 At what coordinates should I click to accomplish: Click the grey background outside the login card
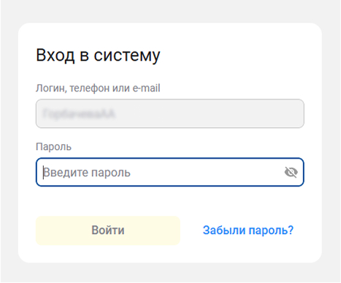click(x=170, y=11)
